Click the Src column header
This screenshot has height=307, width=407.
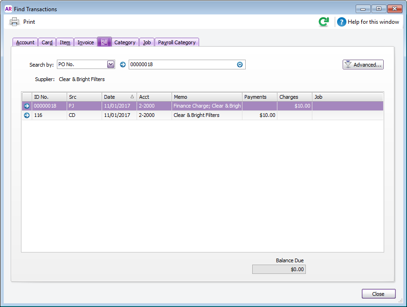[x=84, y=97]
